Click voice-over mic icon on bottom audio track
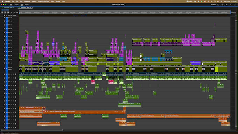Image resolution: width=238 pixels, height=134 pixels. [x=15, y=128]
